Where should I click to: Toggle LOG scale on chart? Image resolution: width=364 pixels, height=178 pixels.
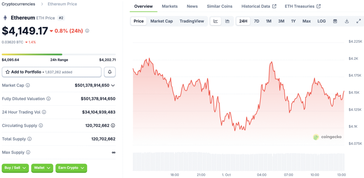pos(321,21)
